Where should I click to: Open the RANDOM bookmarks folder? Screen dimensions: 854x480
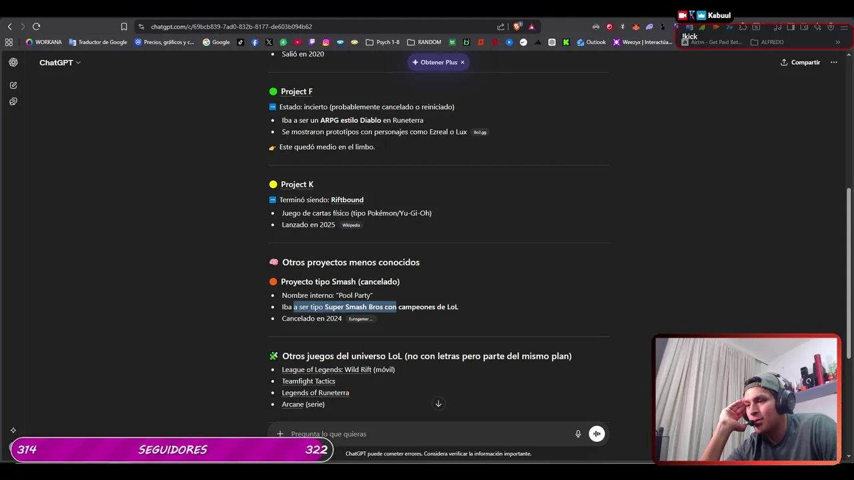click(x=424, y=42)
